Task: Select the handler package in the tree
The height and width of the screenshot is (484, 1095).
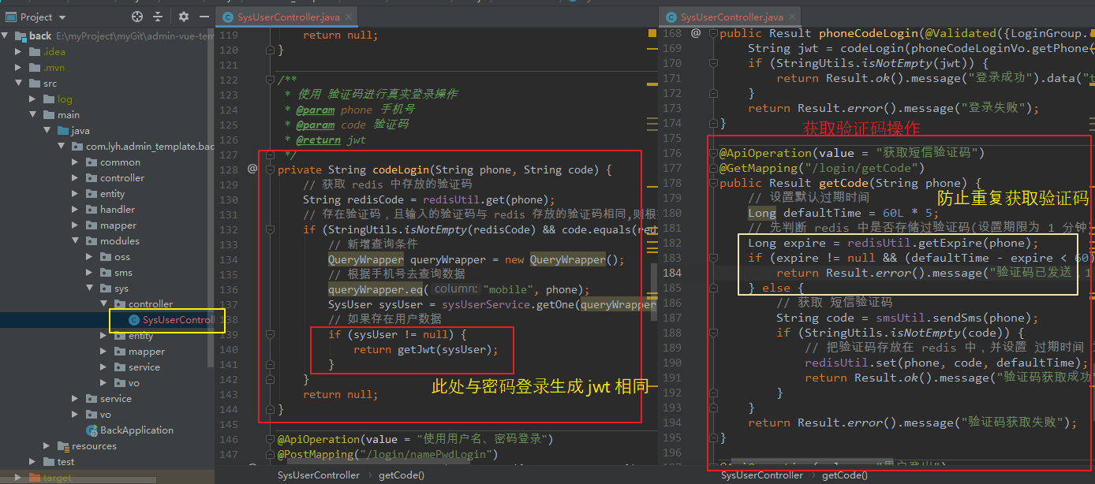Action: click(x=118, y=210)
